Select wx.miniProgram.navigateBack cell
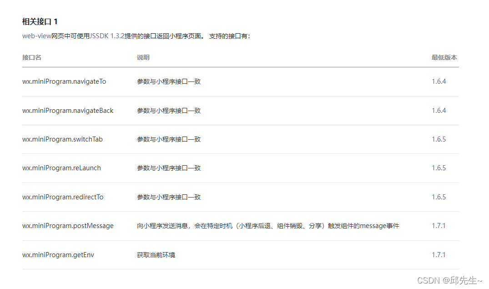 click(x=68, y=111)
